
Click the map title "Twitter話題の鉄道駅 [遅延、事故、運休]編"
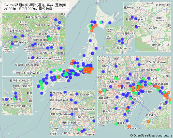tap(35, 5)
